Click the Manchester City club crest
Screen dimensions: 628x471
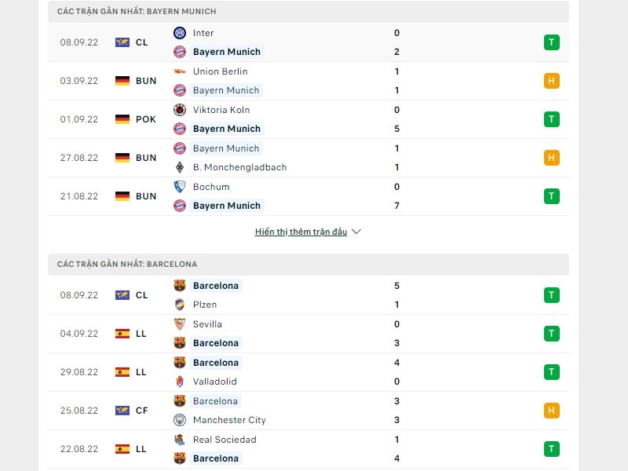pos(180,420)
